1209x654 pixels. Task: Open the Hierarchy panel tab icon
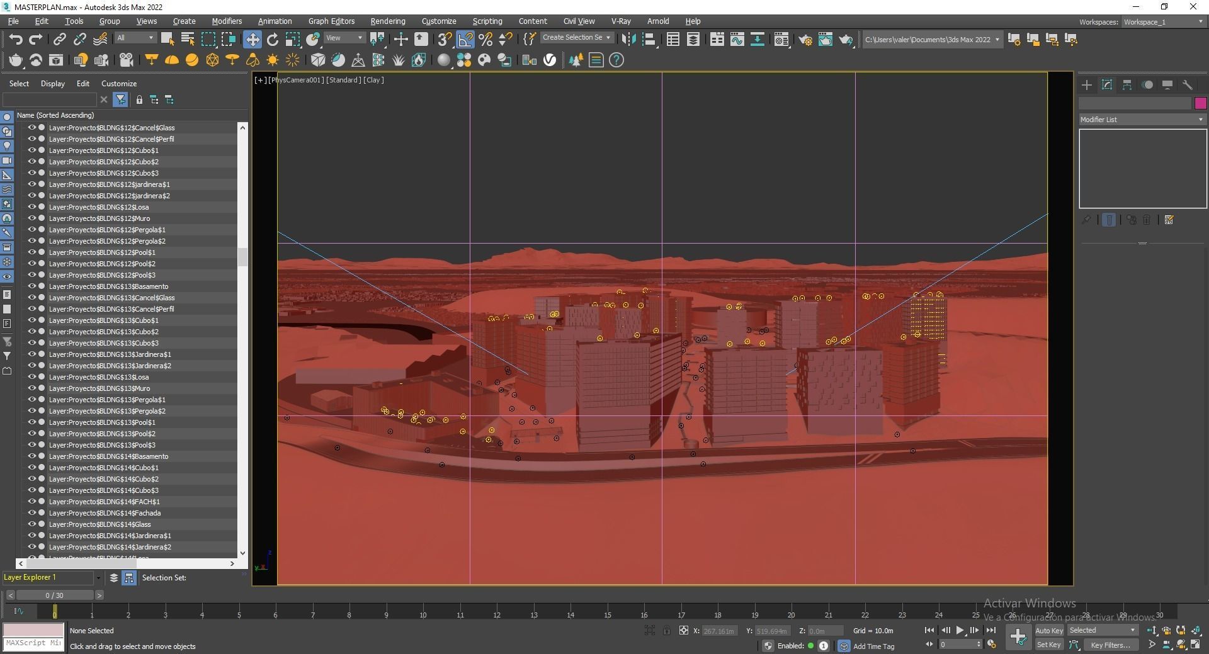[x=1127, y=85]
